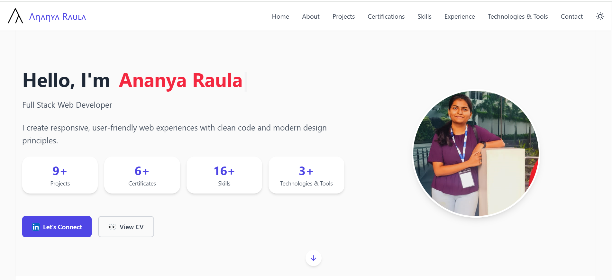Screen dimensions: 612x280
Task: Click the 'I create responsive' description paragraph
Action: pyautogui.click(x=174, y=134)
